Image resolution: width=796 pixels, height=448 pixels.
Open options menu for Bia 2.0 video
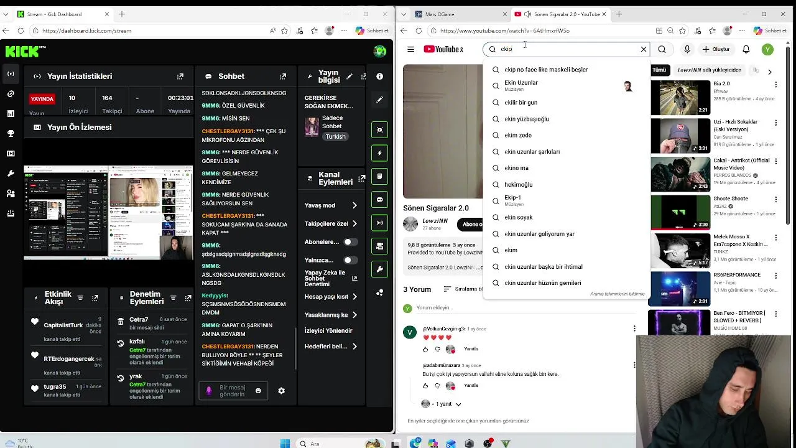[775, 85]
